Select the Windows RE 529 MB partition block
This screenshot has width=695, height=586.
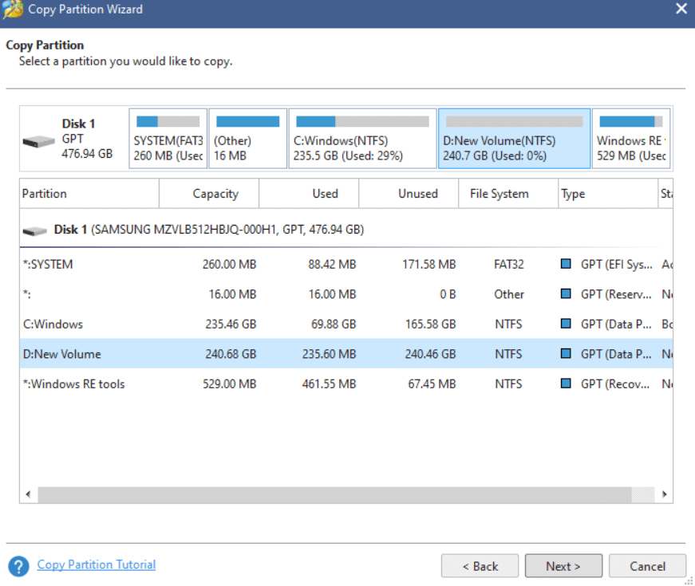click(x=631, y=139)
